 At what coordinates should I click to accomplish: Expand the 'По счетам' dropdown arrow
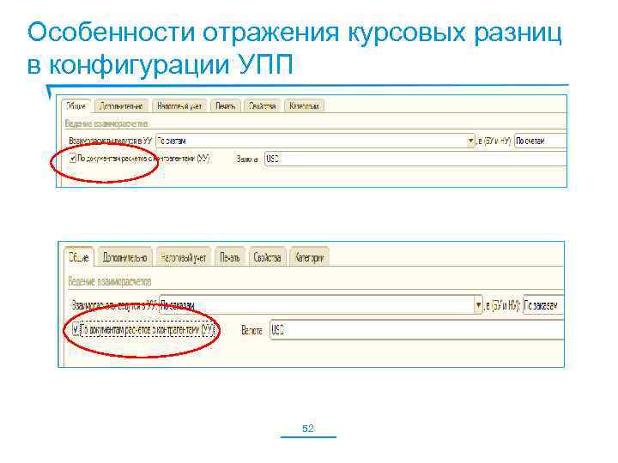point(470,141)
